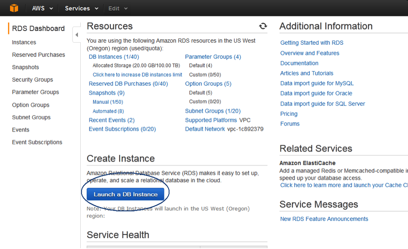This screenshot has height=249, width=408.
Task: Open Recent Events (2) link
Action: click(x=112, y=120)
